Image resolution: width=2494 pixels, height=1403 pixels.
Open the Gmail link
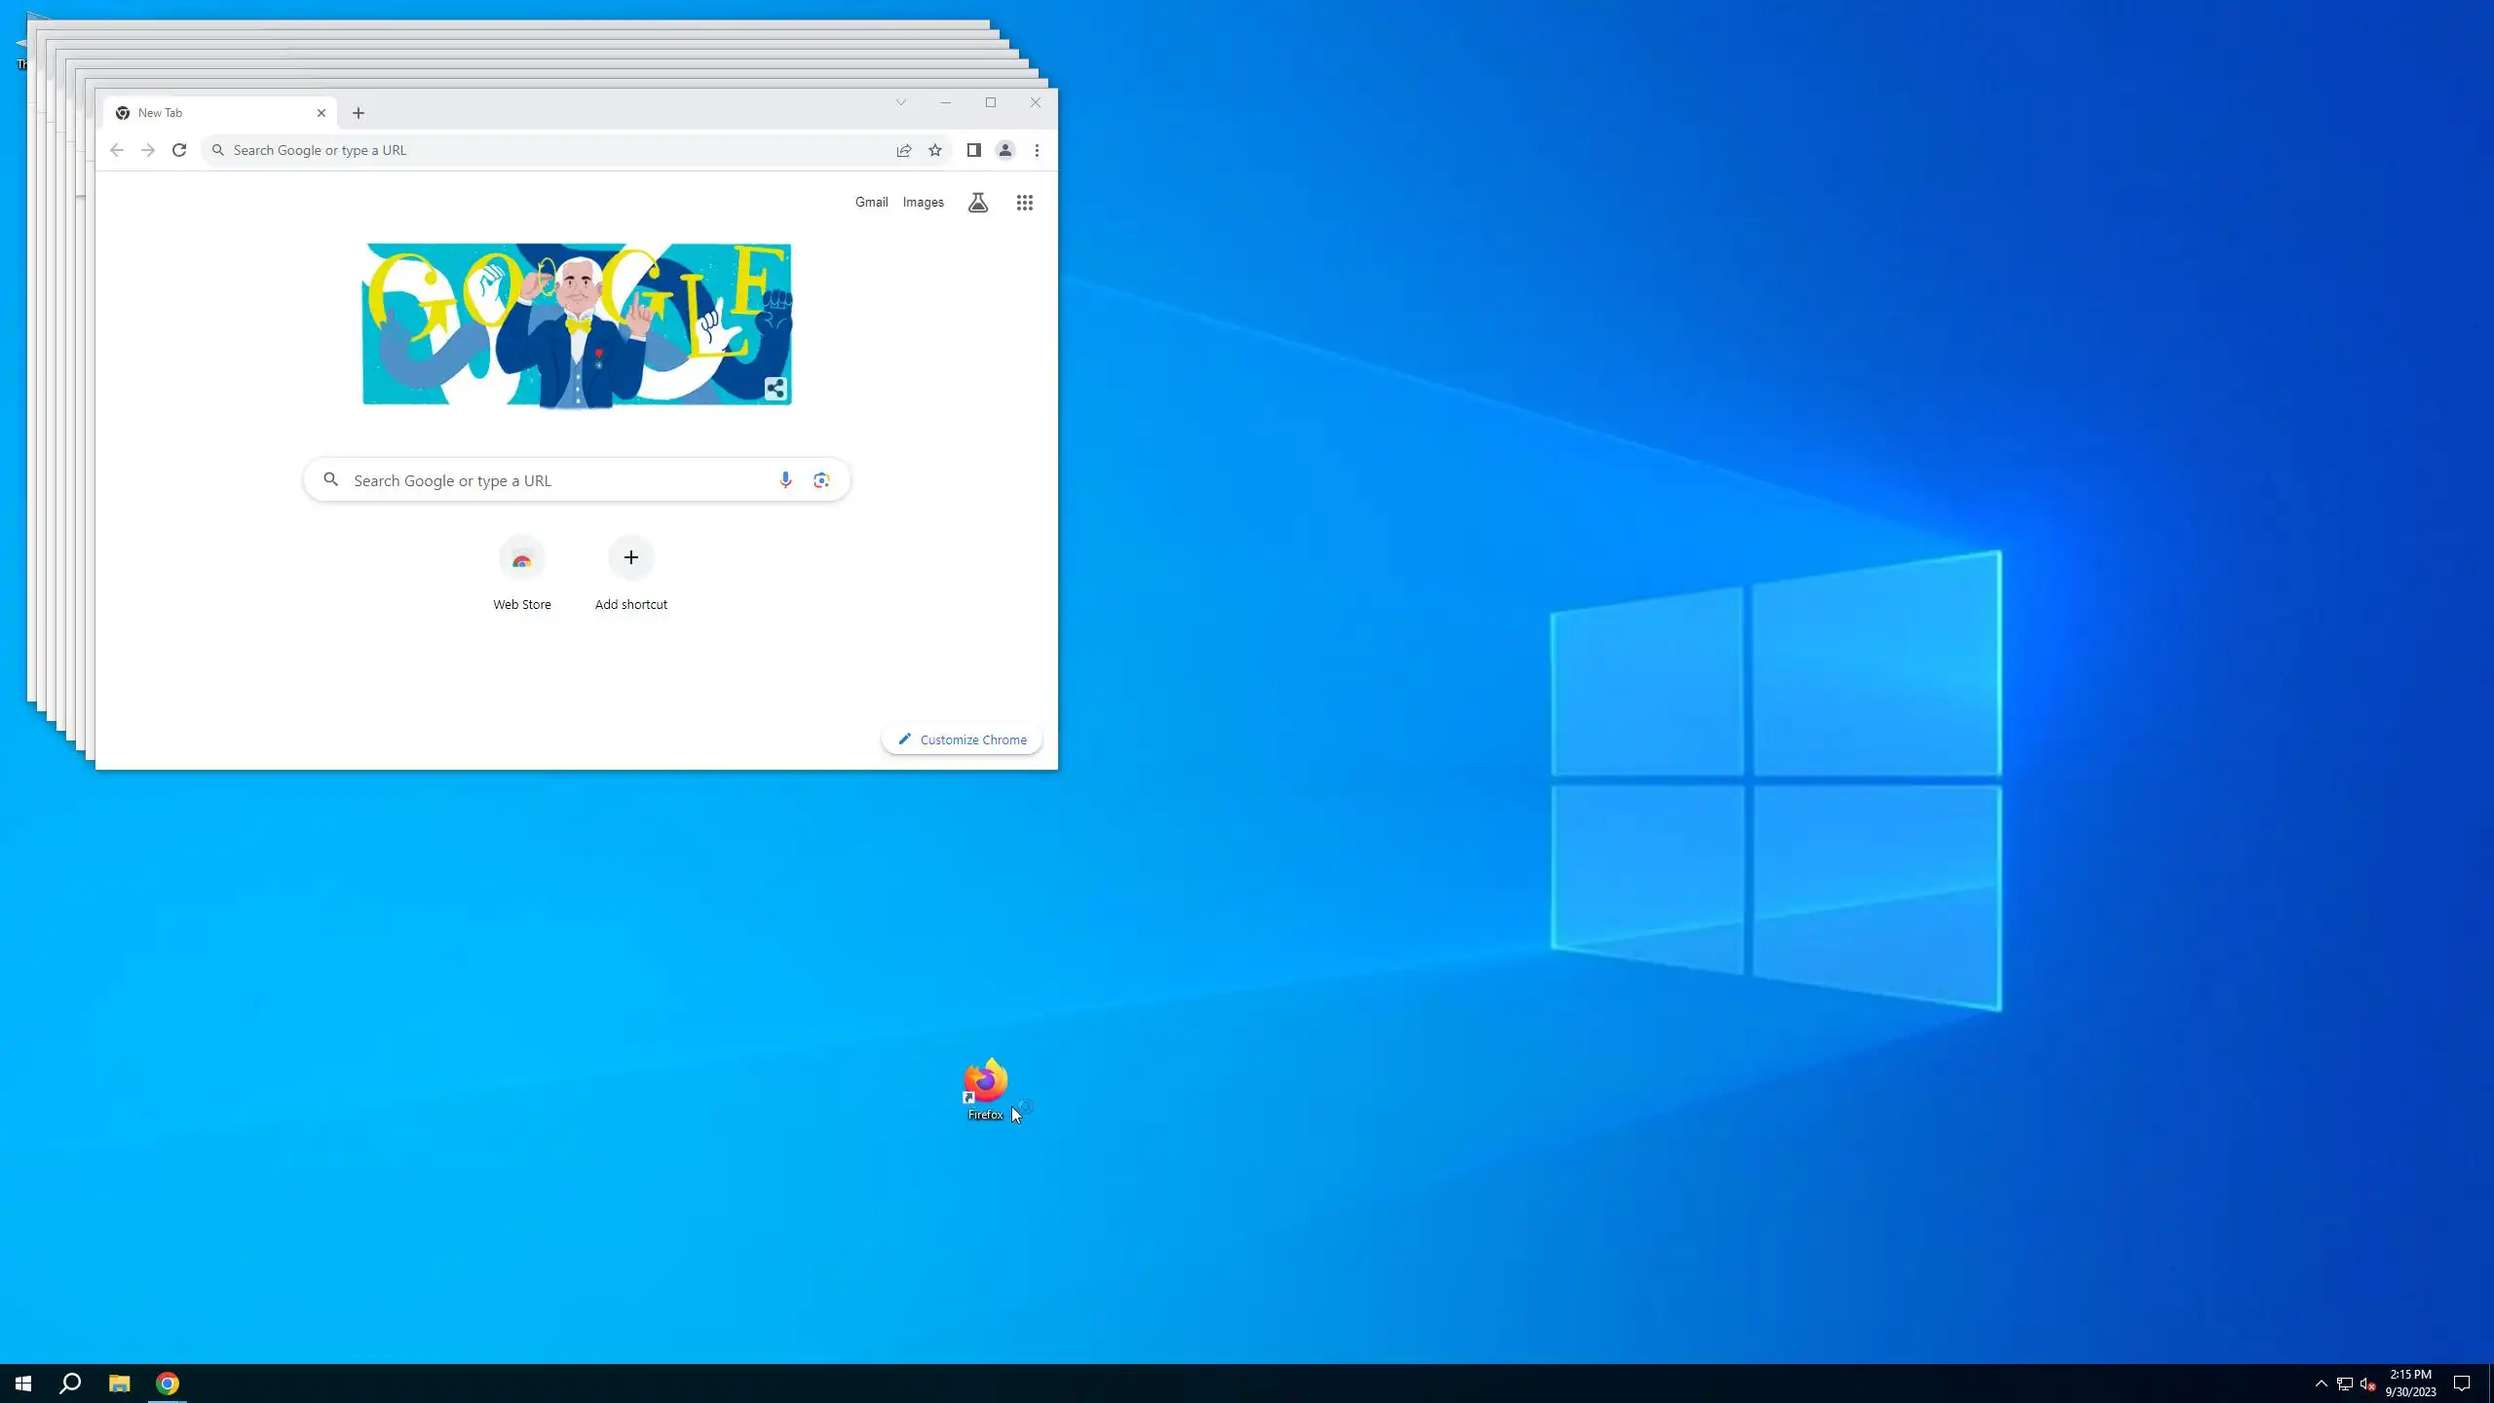click(x=871, y=203)
